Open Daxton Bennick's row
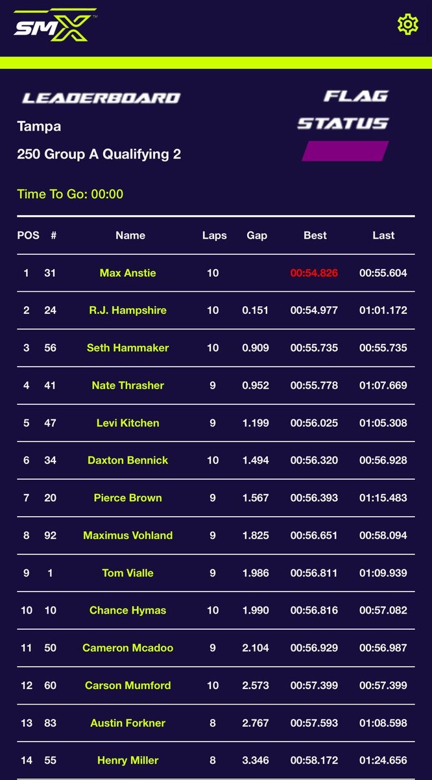This screenshot has height=780, width=432. coord(128,460)
